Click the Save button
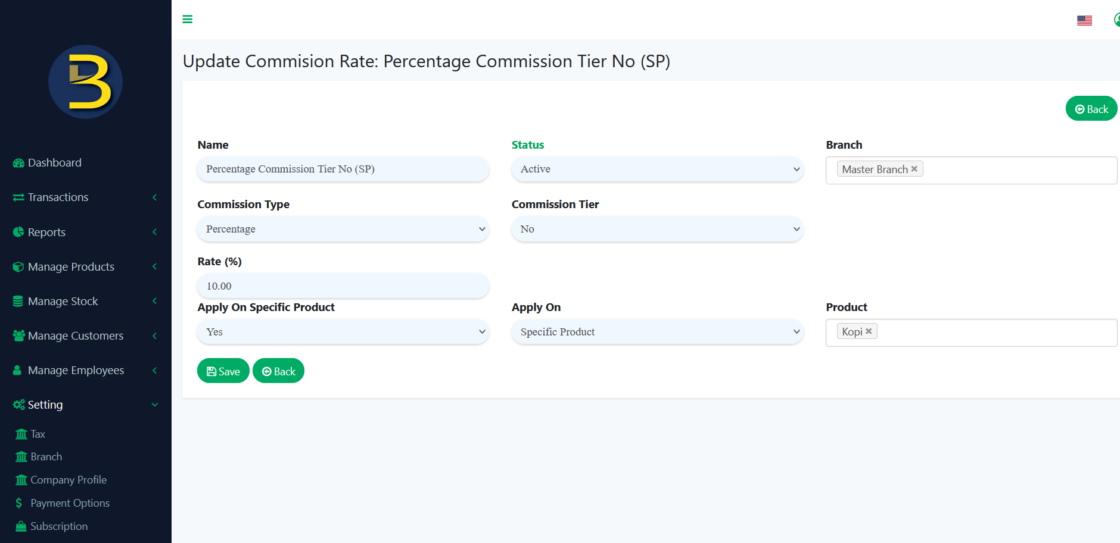This screenshot has height=543, width=1120. click(x=223, y=371)
